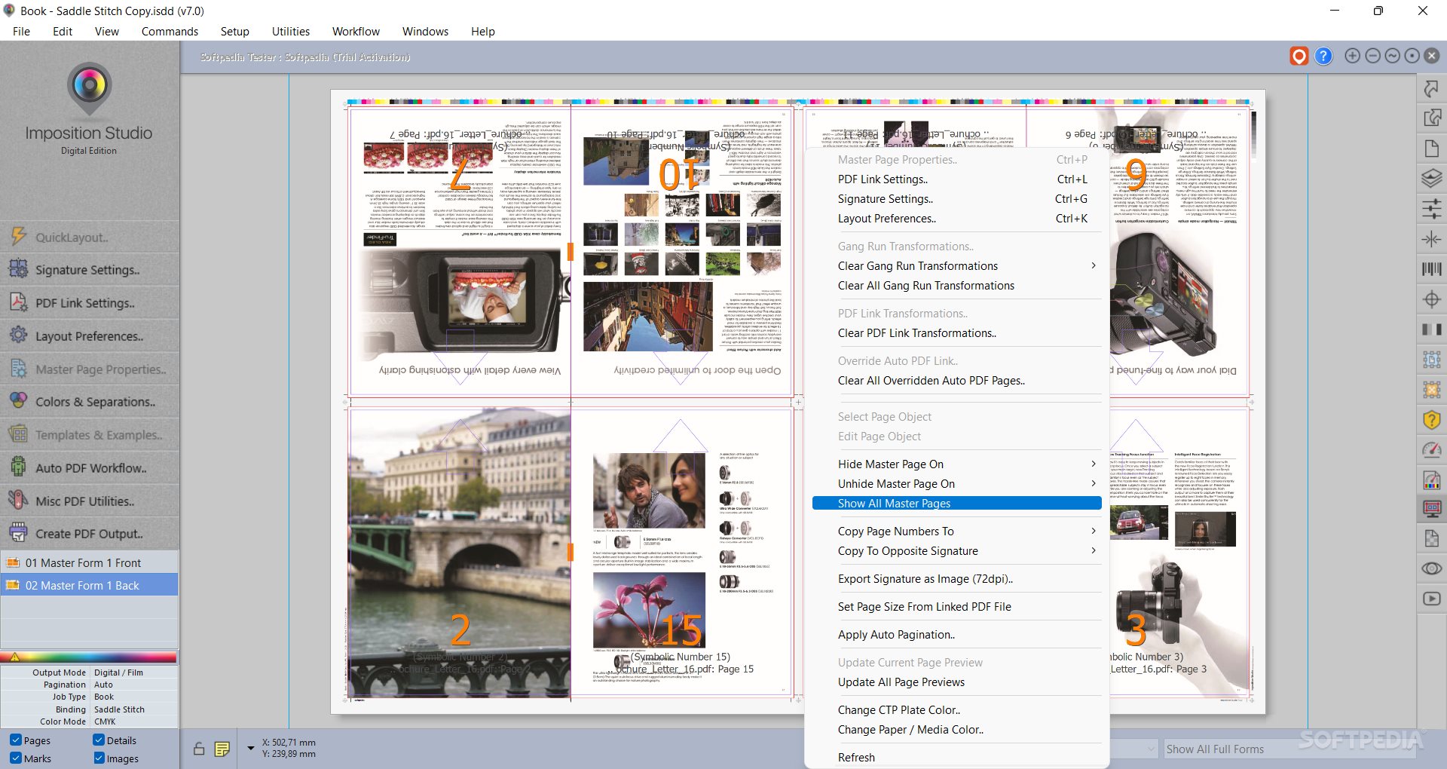This screenshot has width=1447, height=769.
Task: Click the color bar strip icon in right toolbar
Action: coord(1431,329)
